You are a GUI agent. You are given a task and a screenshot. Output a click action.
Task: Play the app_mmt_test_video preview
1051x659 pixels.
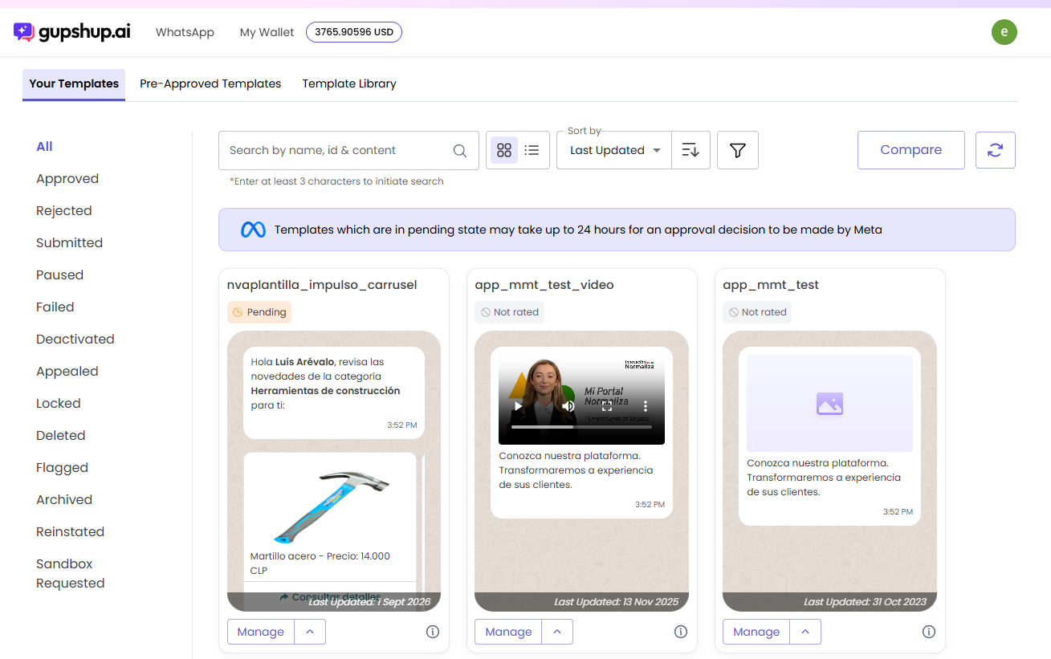point(518,406)
